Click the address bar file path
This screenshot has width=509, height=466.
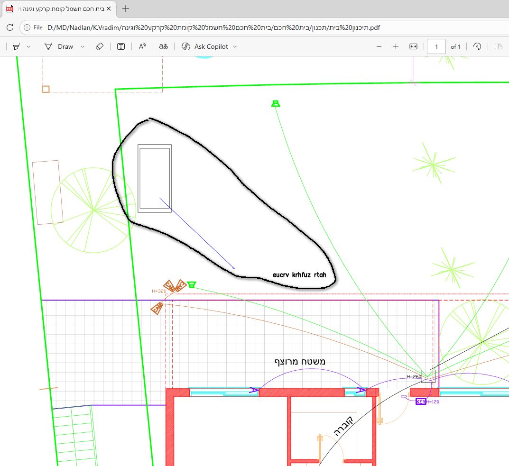pos(213,27)
